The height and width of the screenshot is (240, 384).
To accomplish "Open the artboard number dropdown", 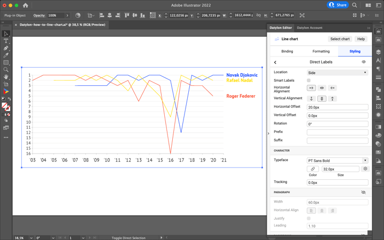I will click(83, 238).
